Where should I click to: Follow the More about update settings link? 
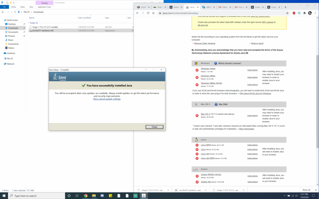pos(107,99)
